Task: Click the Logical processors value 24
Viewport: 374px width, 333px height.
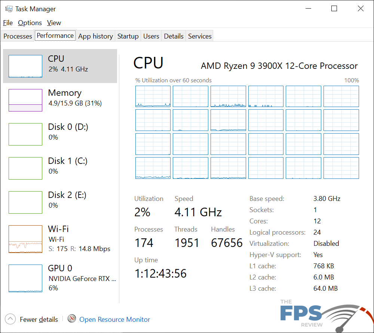Action: click(317, 232)
